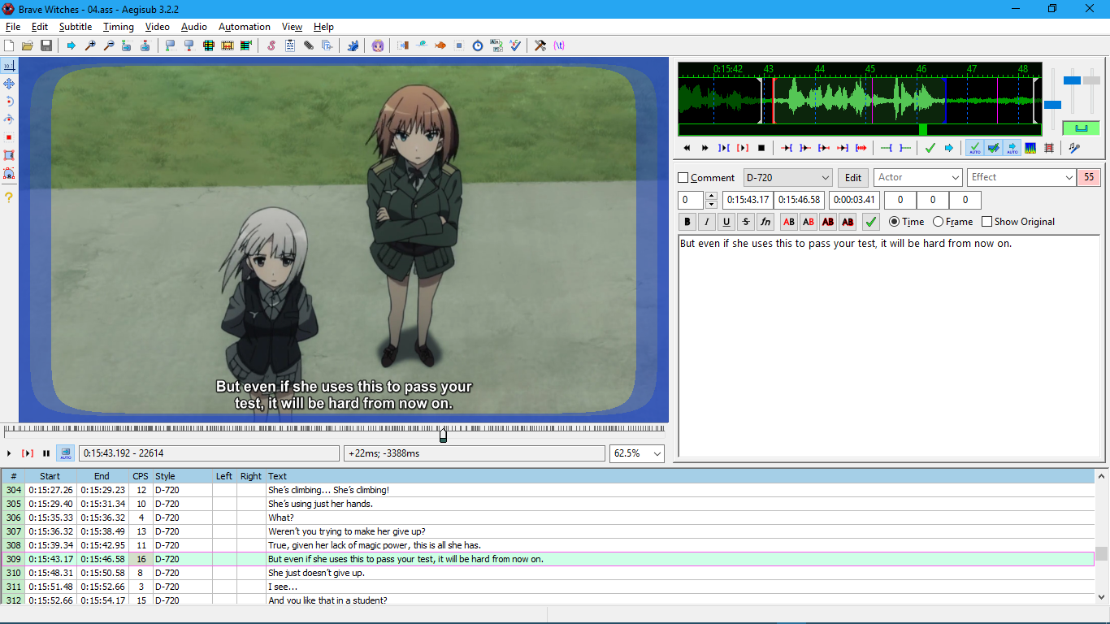Expand the D-720 style dropdown
This screenshot has height=624, width=1110.
[x=825, y=178]
